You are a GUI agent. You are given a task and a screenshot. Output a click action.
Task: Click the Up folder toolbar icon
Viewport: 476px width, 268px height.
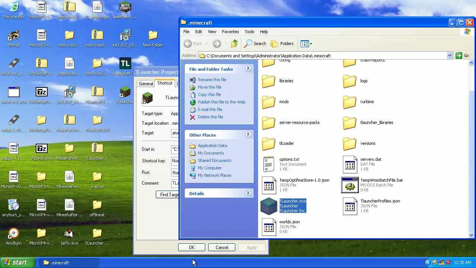[x=234, y=44]
